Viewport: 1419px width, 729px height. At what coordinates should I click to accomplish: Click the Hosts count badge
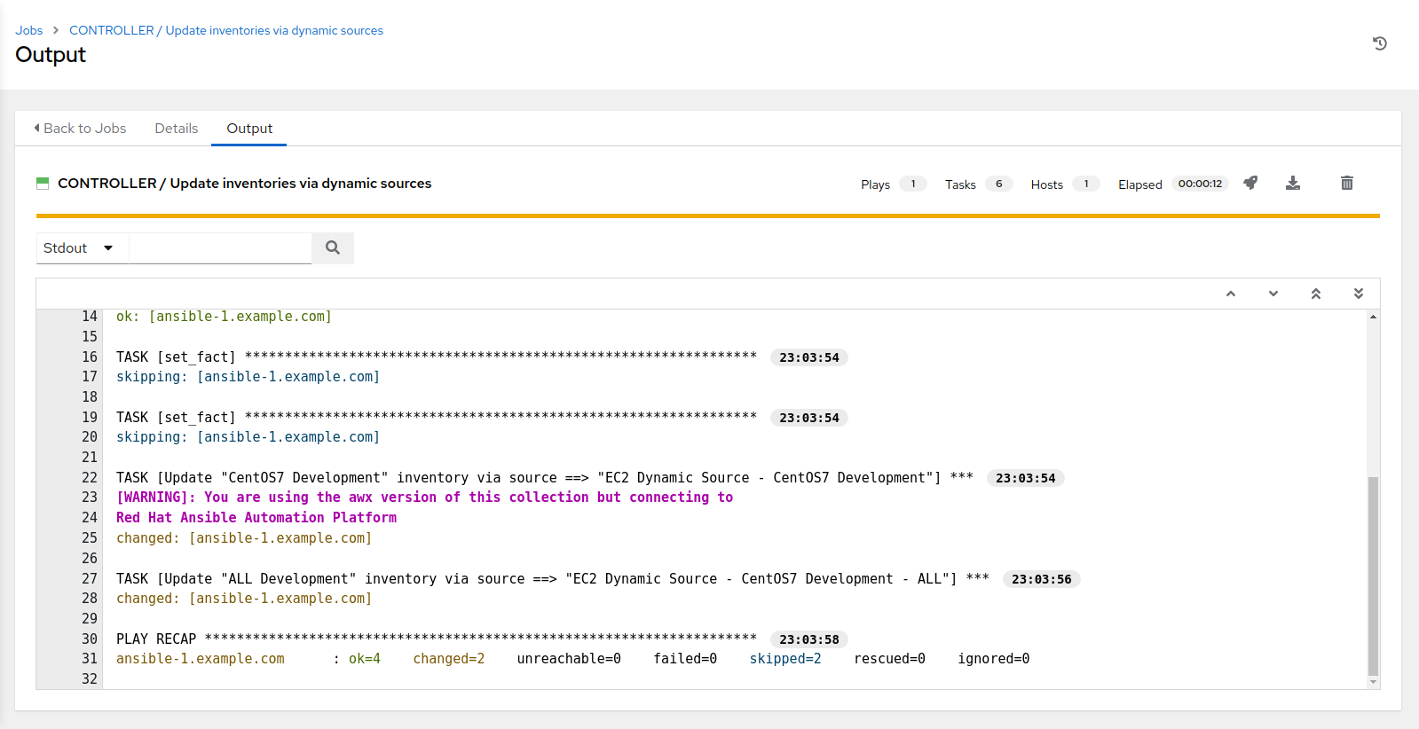pos(1086,184)
